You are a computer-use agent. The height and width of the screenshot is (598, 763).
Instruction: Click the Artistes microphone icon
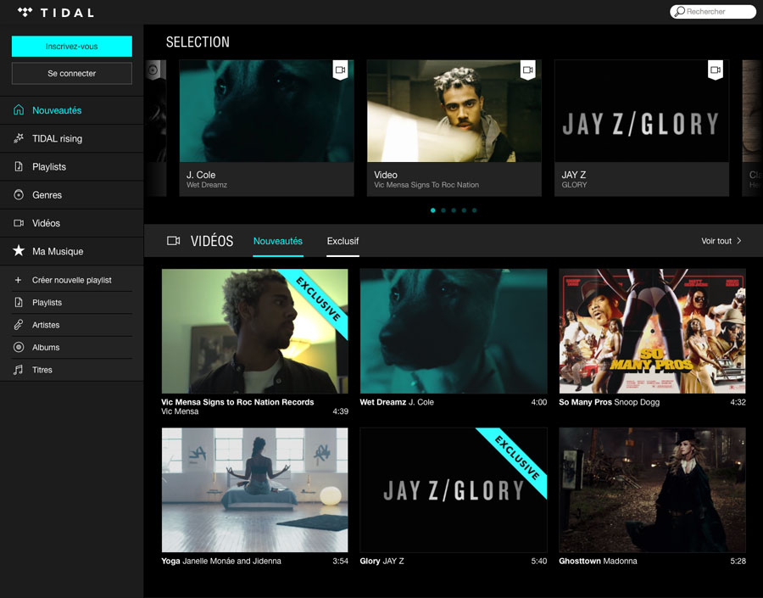[19, 325]
